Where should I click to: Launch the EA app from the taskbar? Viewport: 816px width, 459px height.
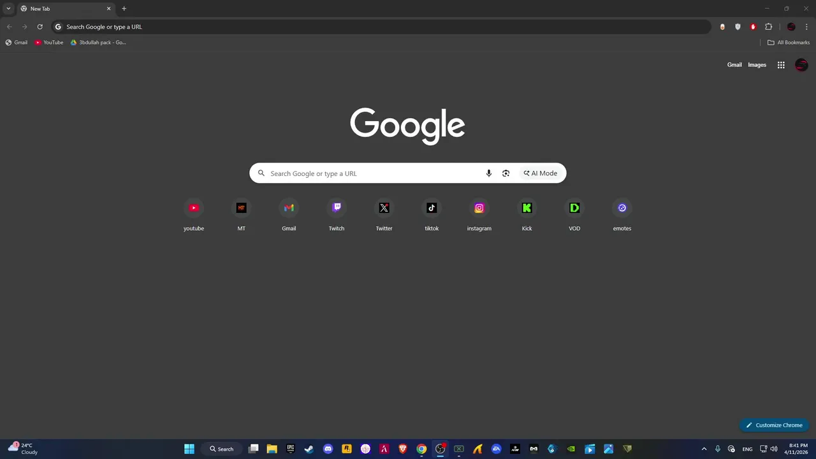click(x=496, y=449)
